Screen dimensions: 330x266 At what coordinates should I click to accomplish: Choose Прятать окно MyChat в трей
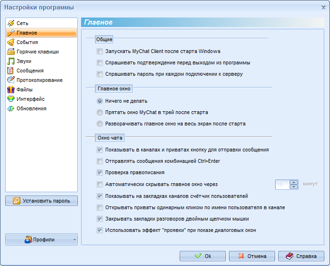(x=100, y=112)
